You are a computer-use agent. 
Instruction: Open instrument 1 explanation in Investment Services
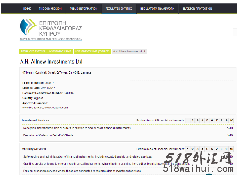click(x=188, y=120)
